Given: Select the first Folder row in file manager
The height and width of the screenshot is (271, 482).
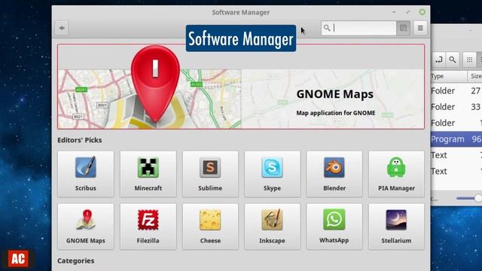Looking at the screenshot, I should click(456, 91).
